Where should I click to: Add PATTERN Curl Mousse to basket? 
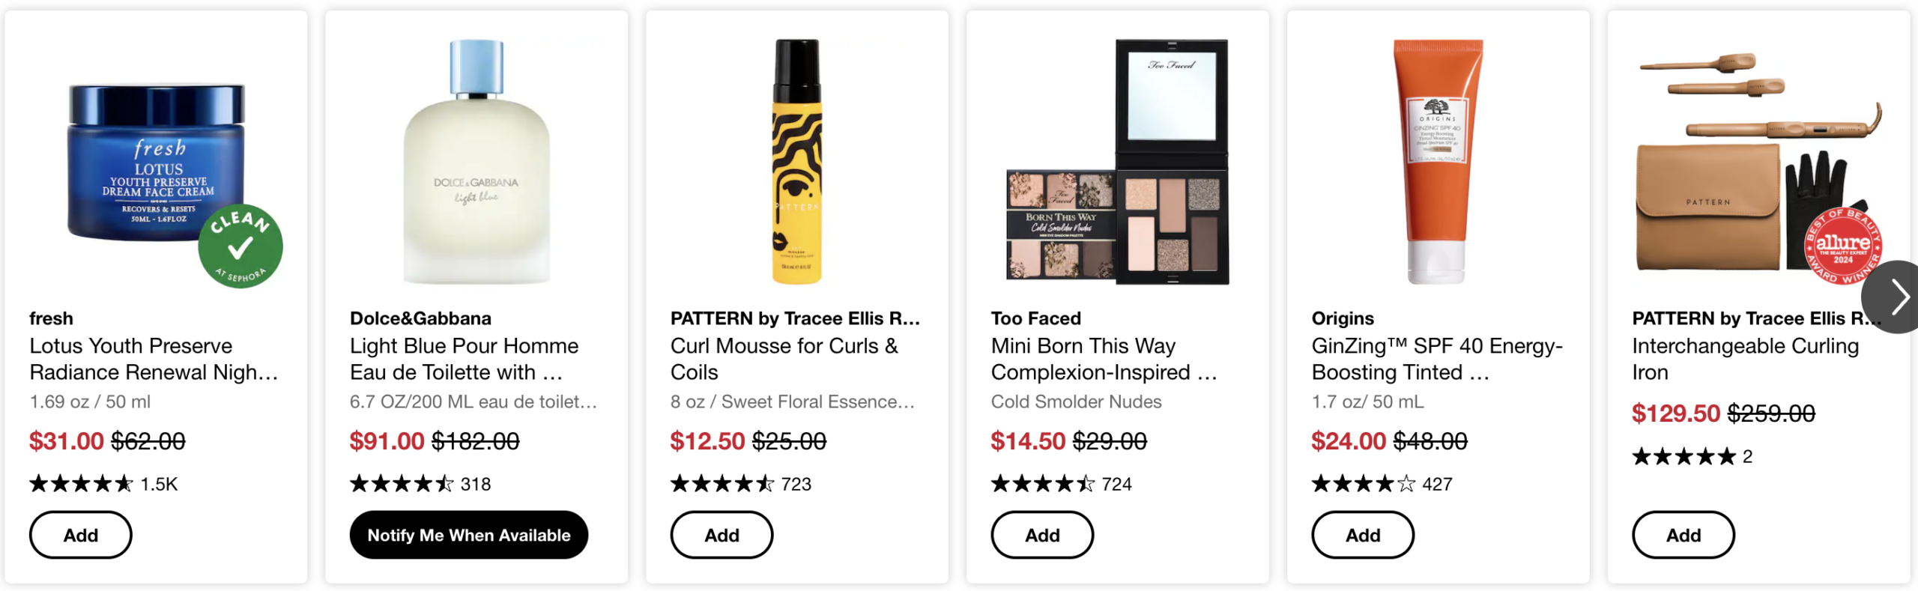(721, 535)
